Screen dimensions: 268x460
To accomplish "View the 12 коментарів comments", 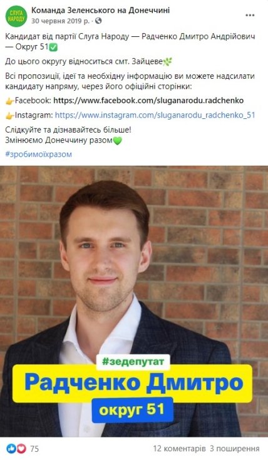I will click(x=179, y=449).
